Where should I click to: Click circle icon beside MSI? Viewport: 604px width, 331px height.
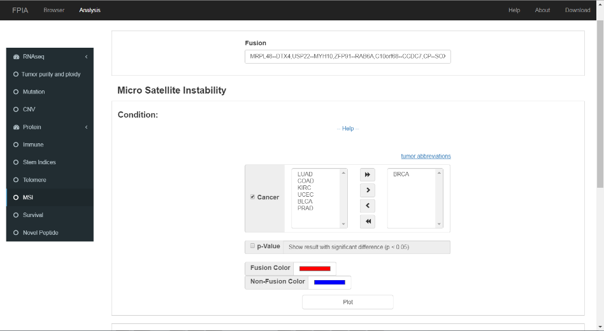coord(16,197)
